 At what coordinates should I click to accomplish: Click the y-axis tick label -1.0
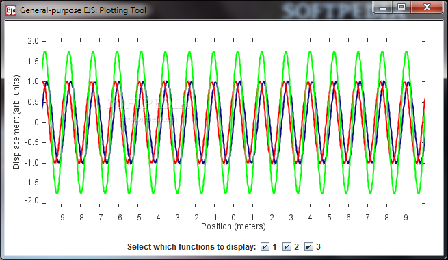(31, 163)
